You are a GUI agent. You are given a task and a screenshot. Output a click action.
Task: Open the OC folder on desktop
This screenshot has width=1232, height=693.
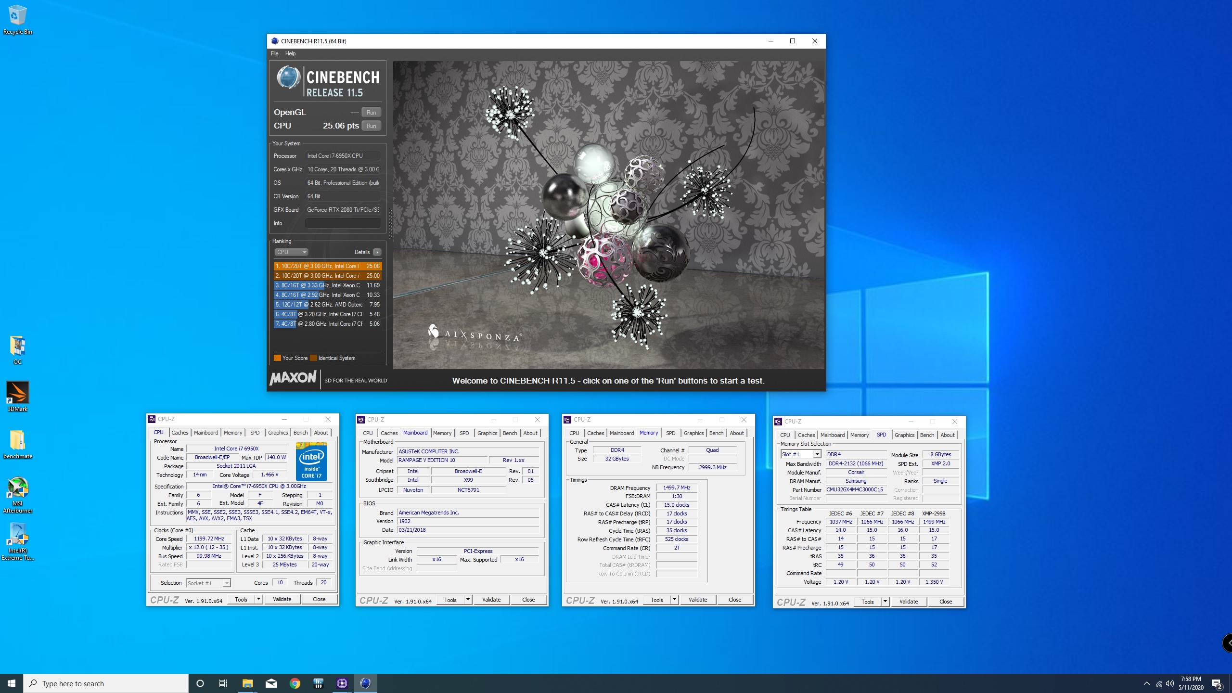17,350
